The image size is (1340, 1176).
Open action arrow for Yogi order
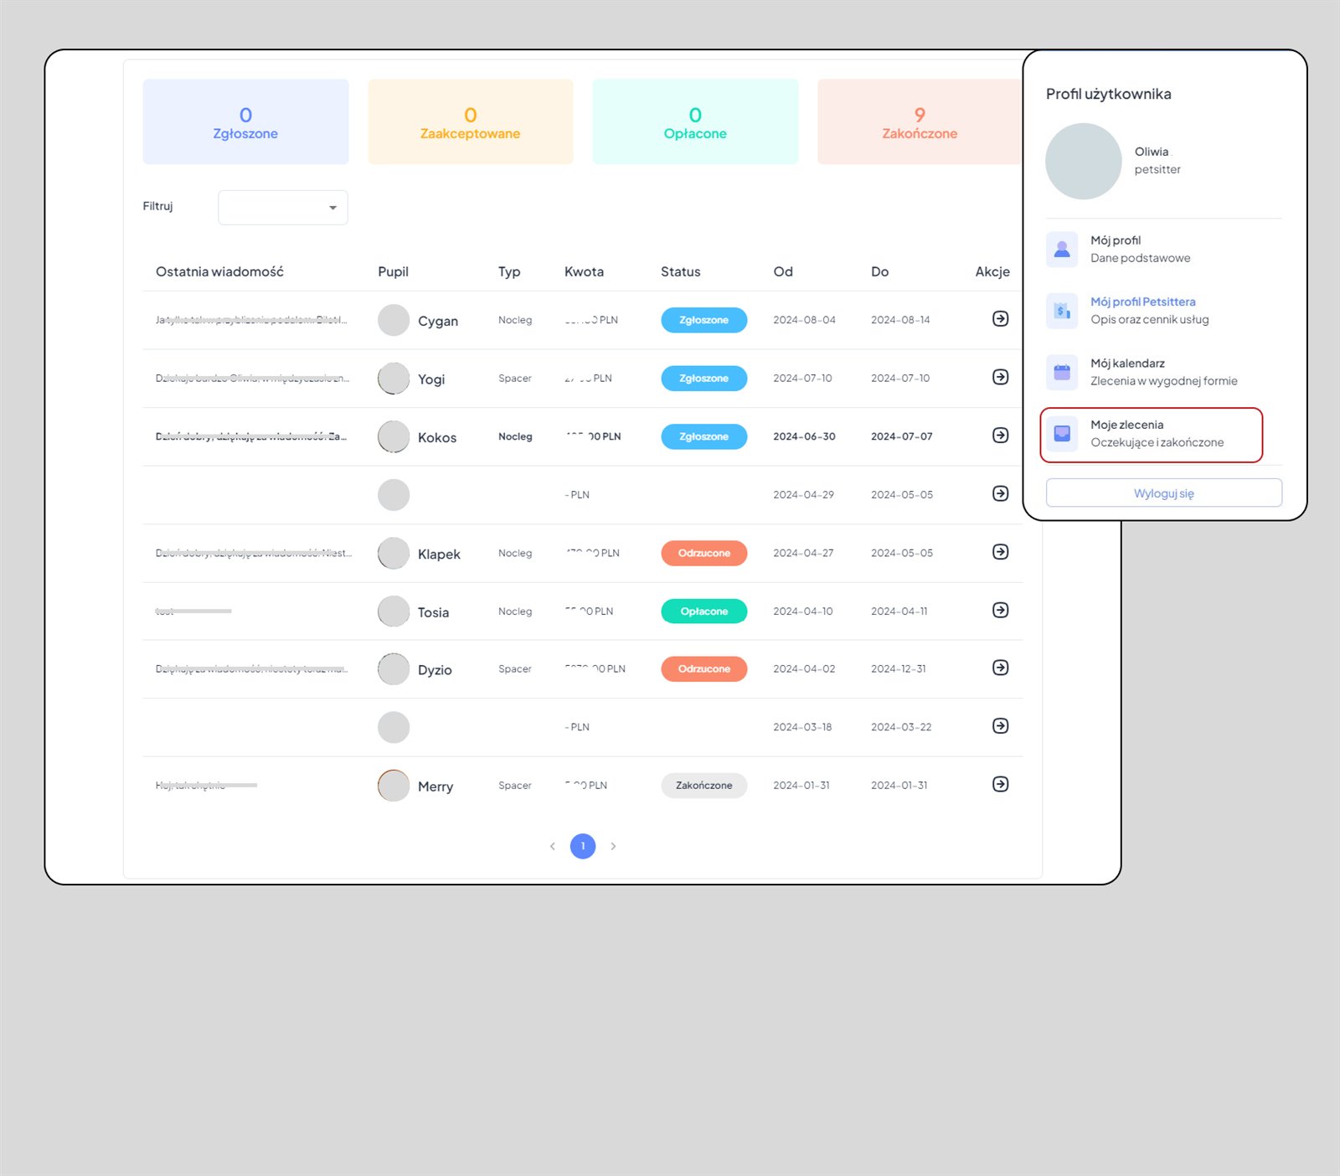1000,377
